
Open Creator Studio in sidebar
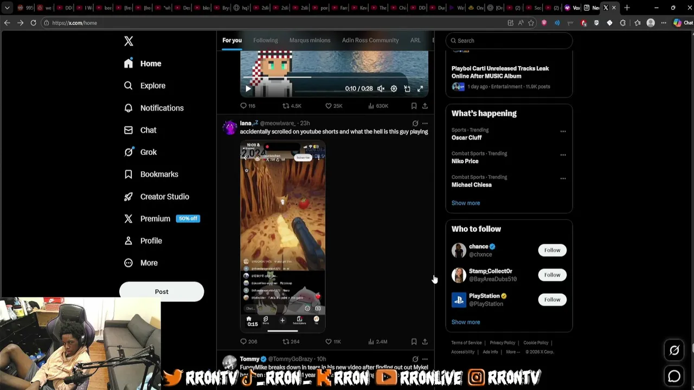(157, 197)
